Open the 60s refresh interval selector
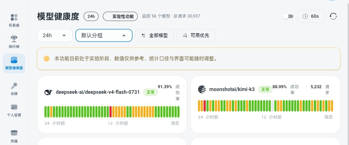 coord(311,16)
